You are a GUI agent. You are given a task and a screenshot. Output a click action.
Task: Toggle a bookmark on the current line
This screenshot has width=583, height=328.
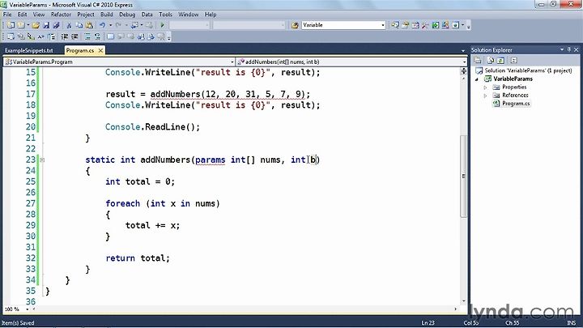point(110,36)
